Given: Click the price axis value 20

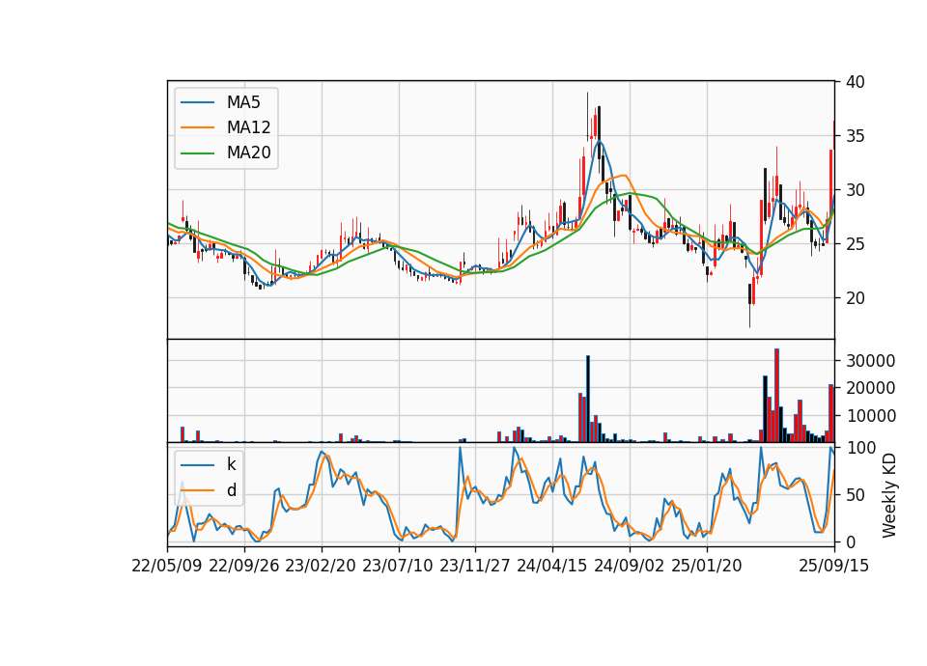Looking at the screenshot, I should [855, 298].
